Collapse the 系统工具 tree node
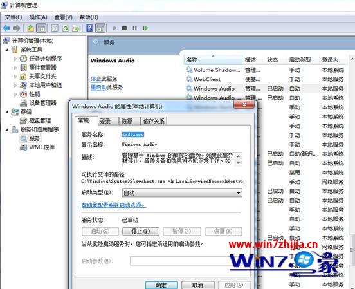Image resolution: width=355 pixels, height=289 pixels. [7, 50]
